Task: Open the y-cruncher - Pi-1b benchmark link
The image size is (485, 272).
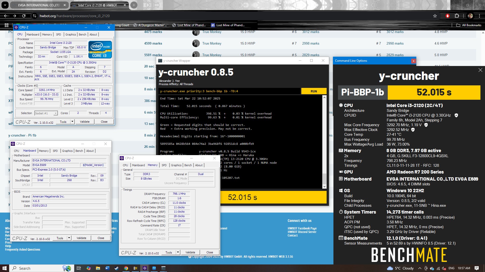Action: pyautogui.click(x=22, y=135)
